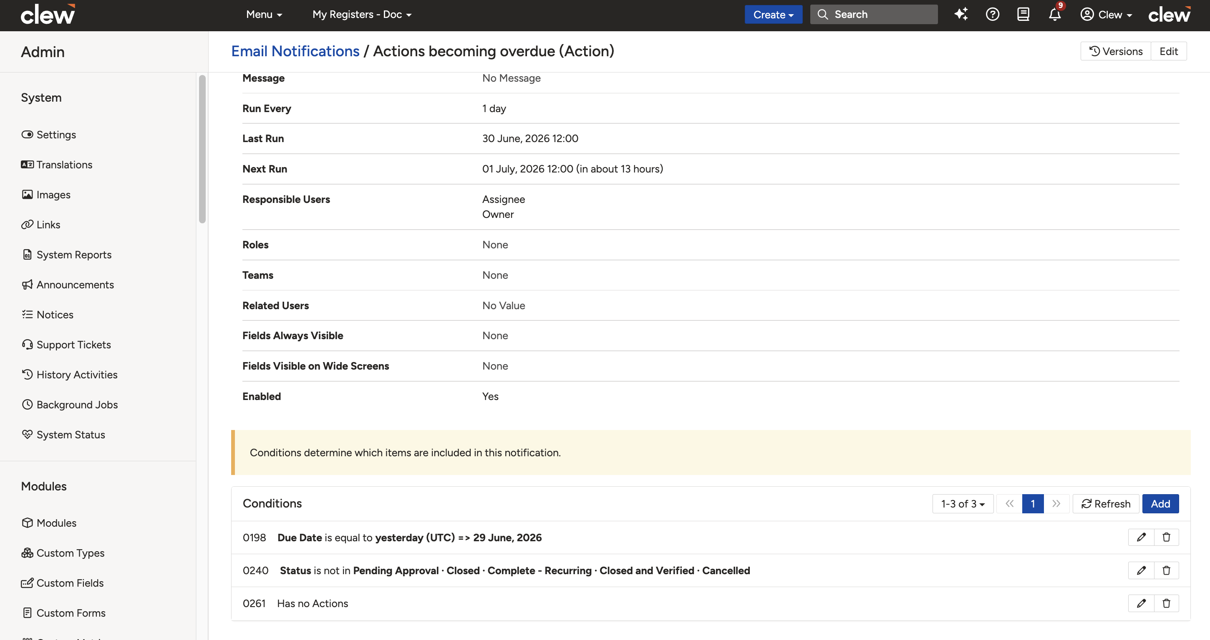Go to next conditions page double-chevron

point(1056,503)
